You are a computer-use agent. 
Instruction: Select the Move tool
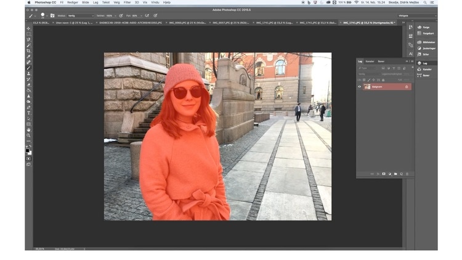[x=28, y=28]
